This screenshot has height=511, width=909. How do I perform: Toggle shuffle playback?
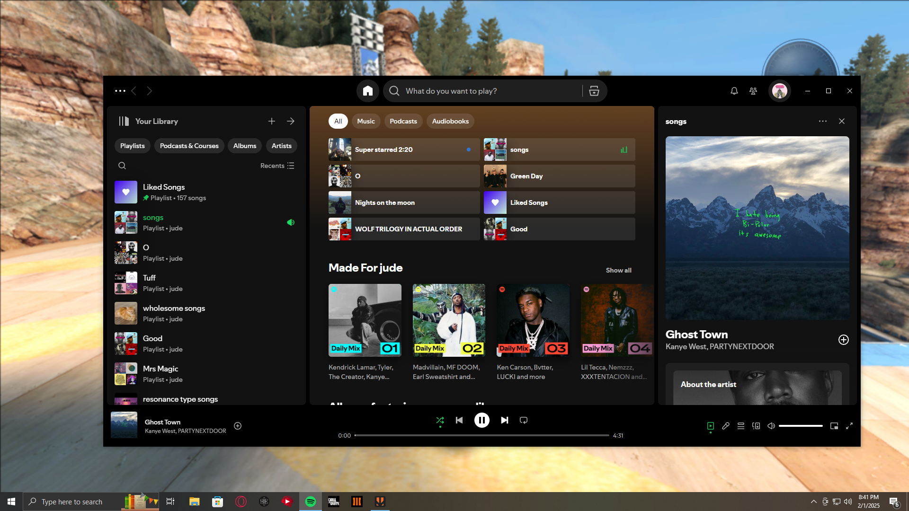pyautogui.click(x=440, y=420)
